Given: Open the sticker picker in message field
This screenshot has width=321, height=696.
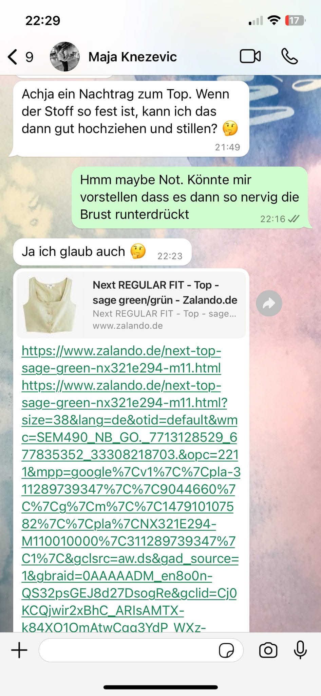Looking at the screenshot, I should [226, 650].
